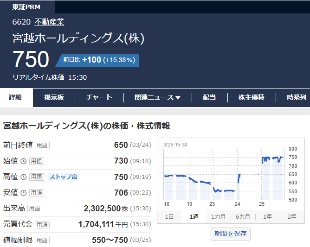Set chart period to 1年
Image resolution: width=310 pixels, height=247 pixels.
coord(267,217)
